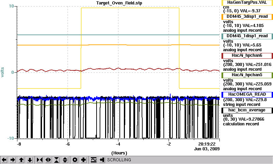Click the 10 label on y-axis
The width and height of the screenshot is (273, 164).
tap(11, 6)
